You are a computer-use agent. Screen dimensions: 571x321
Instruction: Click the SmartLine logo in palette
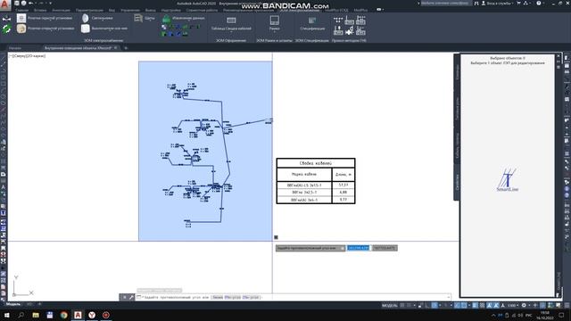[x=508, y=180]
